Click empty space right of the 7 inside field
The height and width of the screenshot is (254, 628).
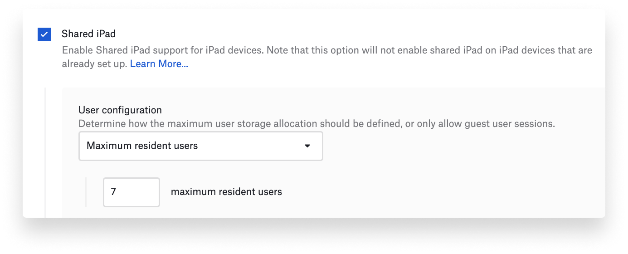pyautogui.click(x=138, y=192)
